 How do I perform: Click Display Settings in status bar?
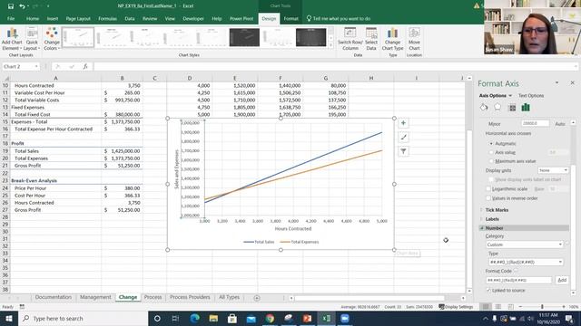(456, 307)
